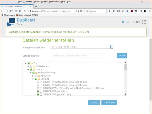Image resolution: width=152 pixels, height=114 pixels.
Task: Open the Ansicht menu
Action: [x=36, y=2]
